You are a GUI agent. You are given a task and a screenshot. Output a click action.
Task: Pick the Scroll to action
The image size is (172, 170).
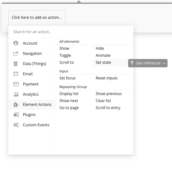click(66, 63)
